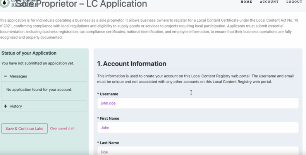Select the Last Name text box
Image resolution: width=306 pixels, height=155 pixels.
click(198, 151)
